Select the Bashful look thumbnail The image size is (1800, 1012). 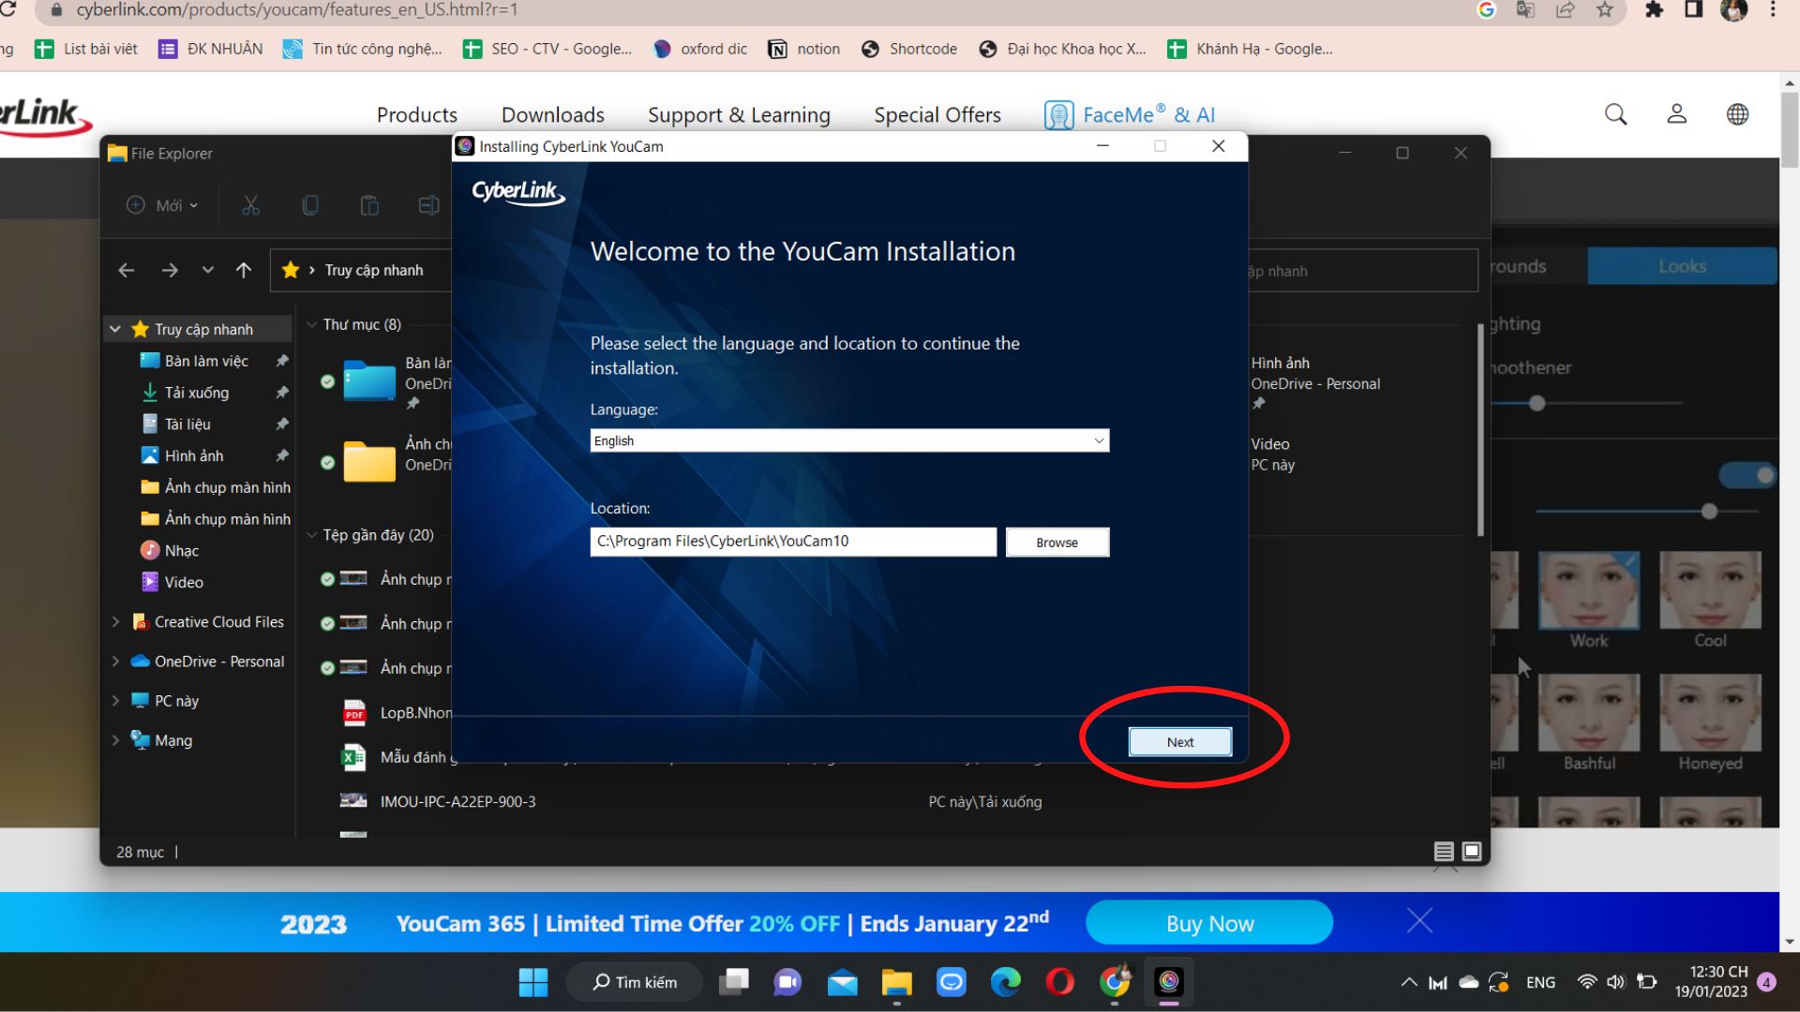pos(1589,713)
